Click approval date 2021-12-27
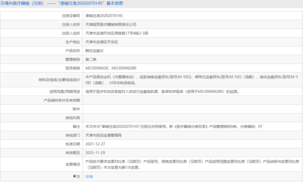Image resolution: width=303 pixels, height=182 pixels. coord(95,144)
